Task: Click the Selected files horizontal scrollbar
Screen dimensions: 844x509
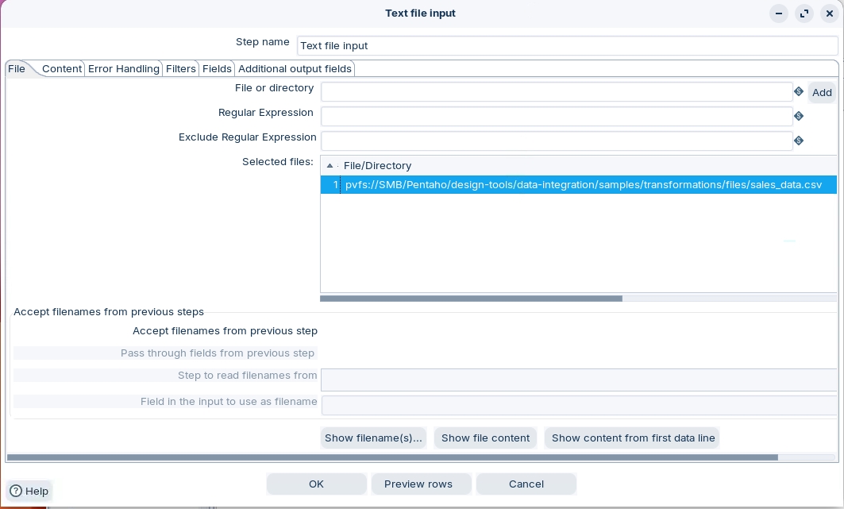Action: click(x=471, y=299)
